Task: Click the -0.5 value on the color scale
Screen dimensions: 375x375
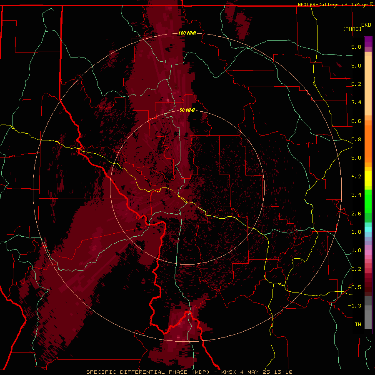Action: point(355,287)
